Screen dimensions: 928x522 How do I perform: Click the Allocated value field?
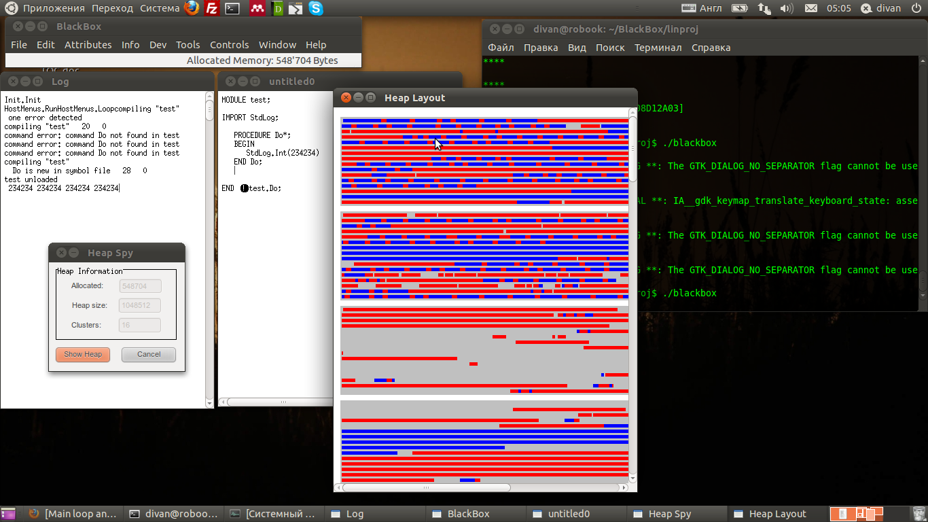point(140,286)
